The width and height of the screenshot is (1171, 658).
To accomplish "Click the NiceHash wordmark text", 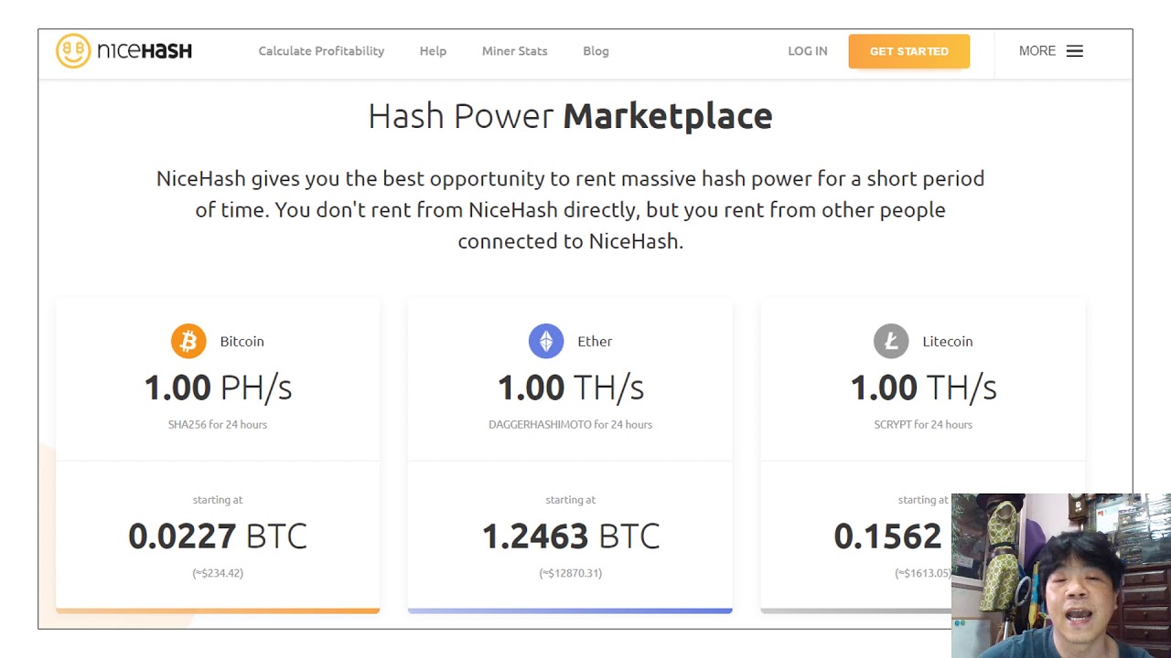I will [145, 51].
